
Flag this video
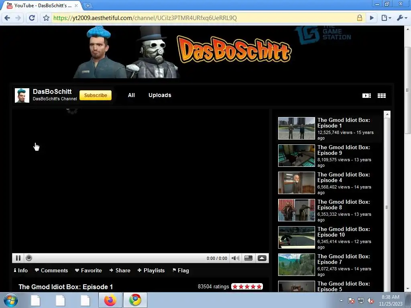tap(181, 270)
